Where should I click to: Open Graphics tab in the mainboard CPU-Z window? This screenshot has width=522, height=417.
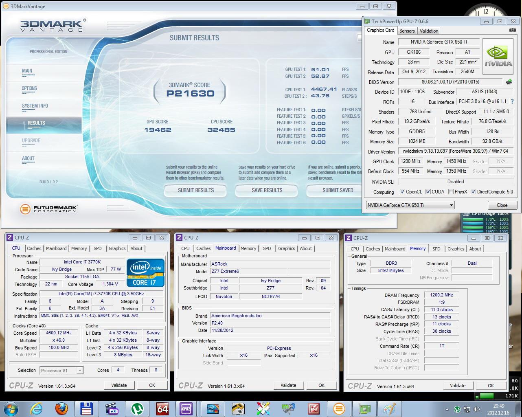[286, 248]
